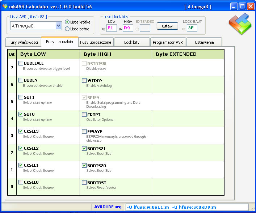256x213 pixels.
Task: Open the ATmega8 device dropdown arrow
Action: pyautogui.click(x=59, y=26)
